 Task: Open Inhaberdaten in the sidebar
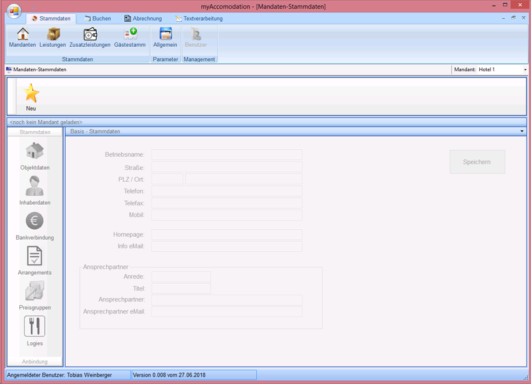tap(35, 187)
